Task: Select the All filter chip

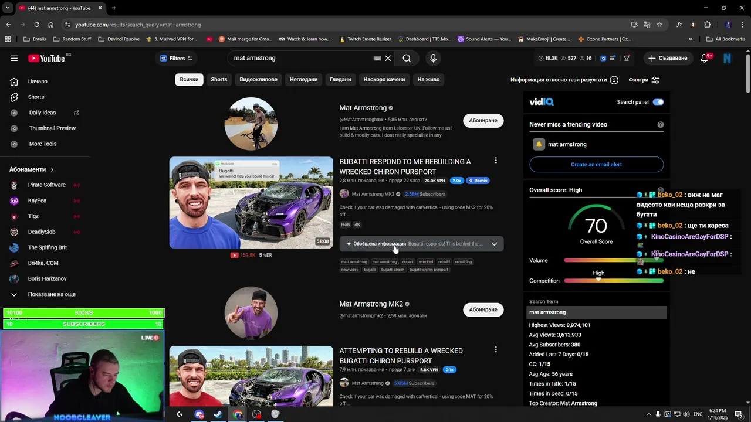Action: [189, 79]
